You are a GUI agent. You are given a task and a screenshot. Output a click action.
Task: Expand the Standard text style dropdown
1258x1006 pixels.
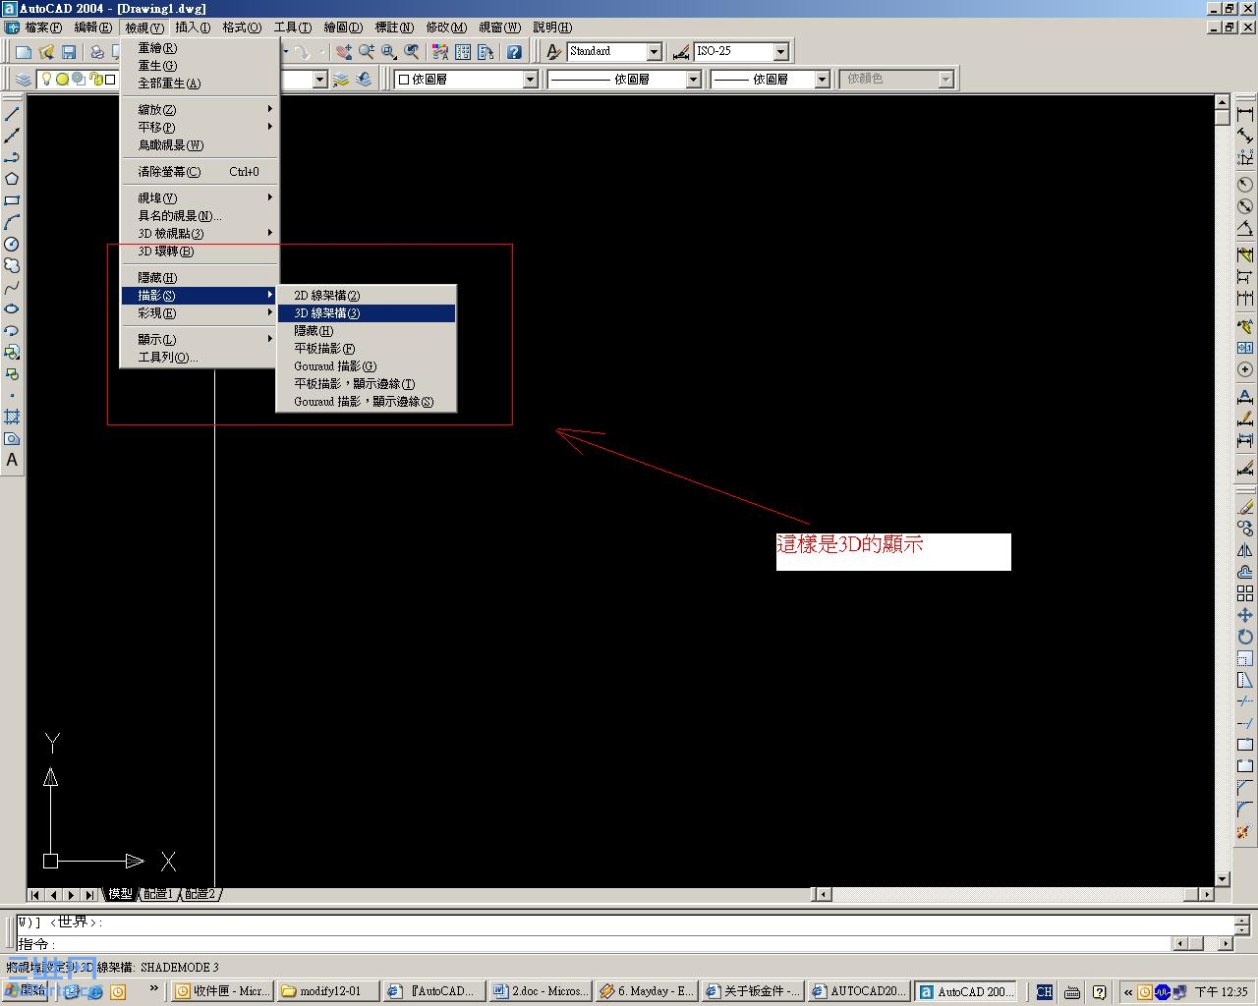(x=654, y=51)
